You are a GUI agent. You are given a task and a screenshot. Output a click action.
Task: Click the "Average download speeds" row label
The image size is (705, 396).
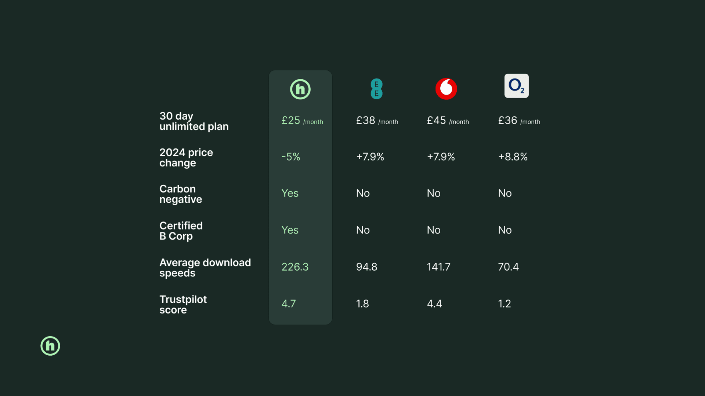pyautogui.click(x=205, y=268)
